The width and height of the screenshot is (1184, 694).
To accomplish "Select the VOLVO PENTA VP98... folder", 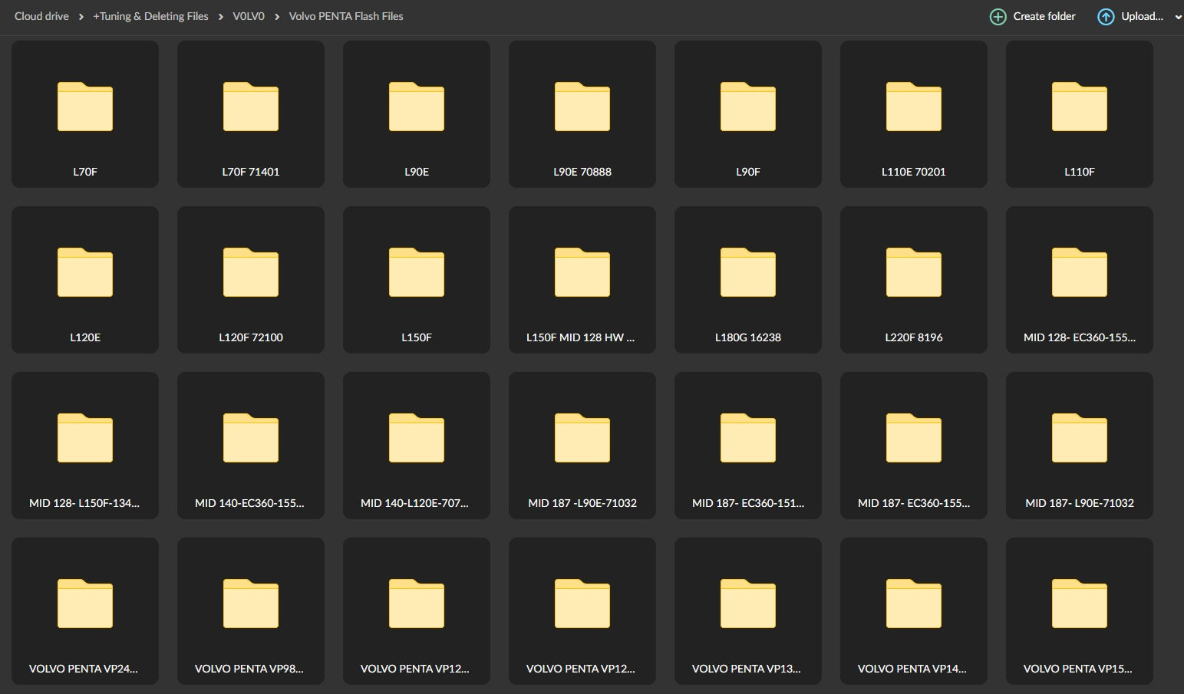I will [251, 611].
